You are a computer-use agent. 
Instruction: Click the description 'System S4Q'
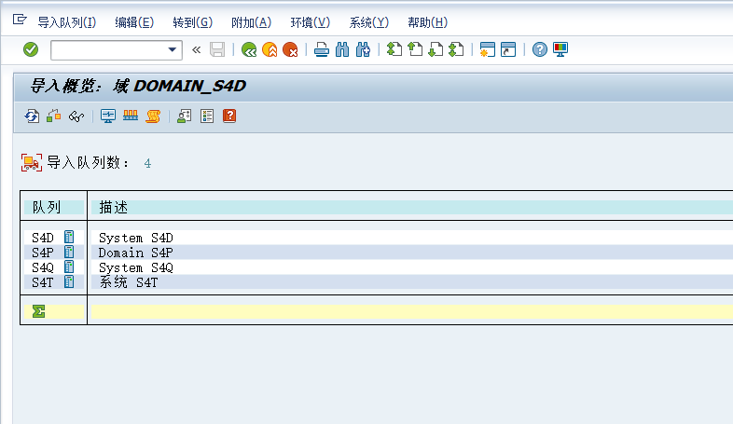pos(136,267)
